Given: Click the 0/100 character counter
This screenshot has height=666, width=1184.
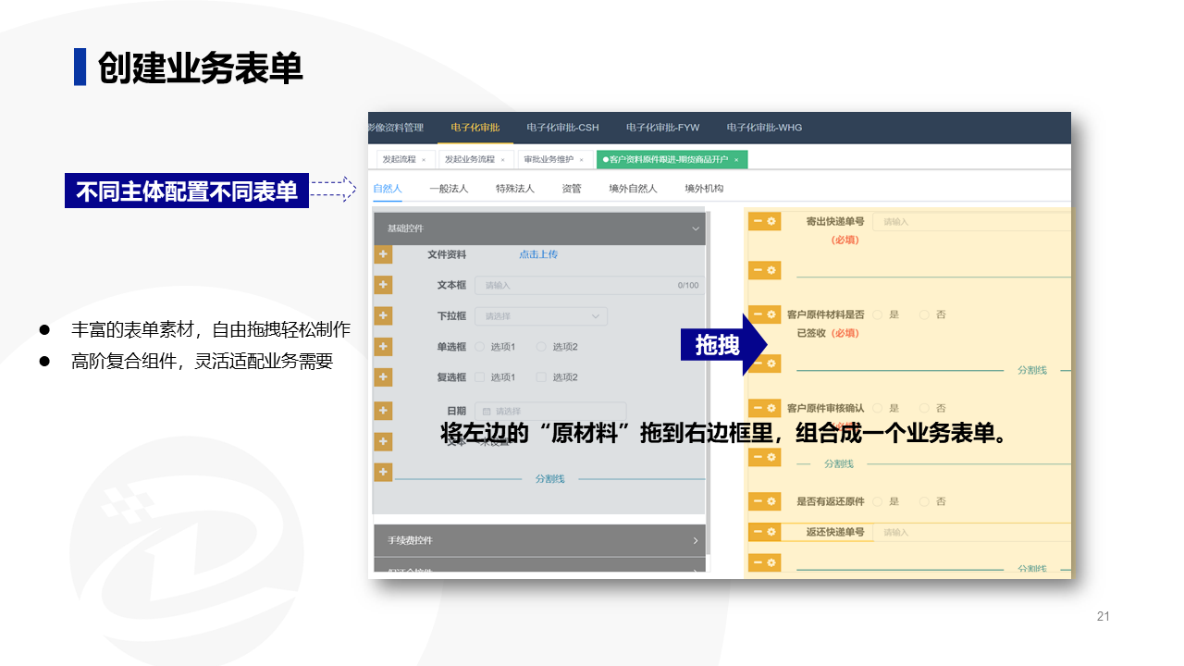Looking at the screenshot, I should [x=688, y=285].
